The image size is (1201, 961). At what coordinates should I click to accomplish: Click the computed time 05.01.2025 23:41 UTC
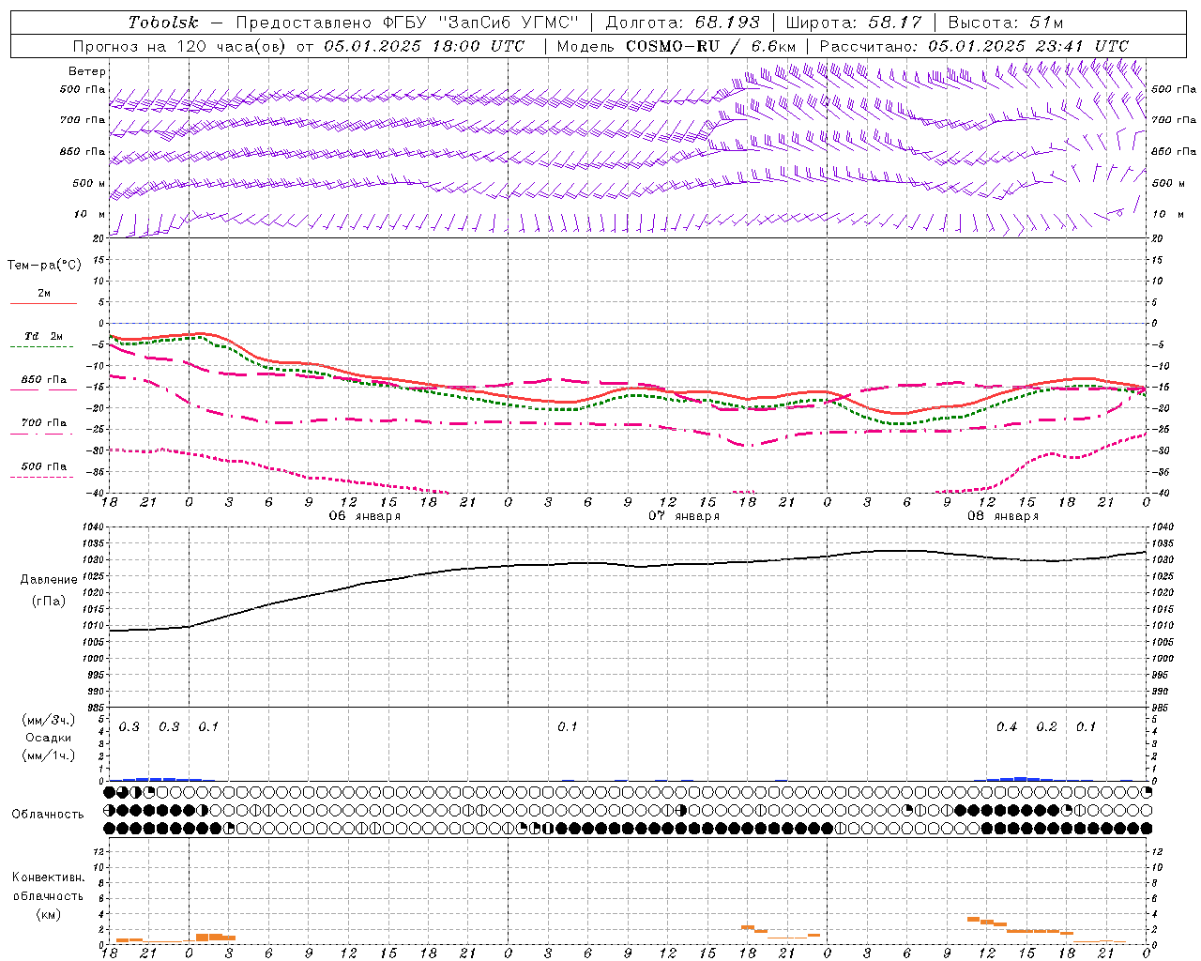[1028, 46]
